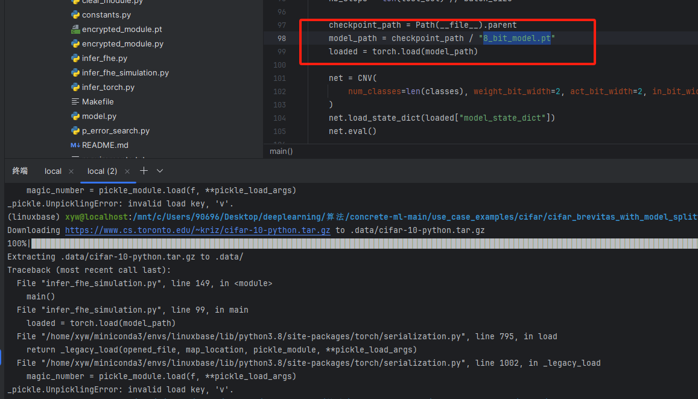Click the encrypted_module.pt file icon
The width and height of the screenshot is (698, 399).
75,29
